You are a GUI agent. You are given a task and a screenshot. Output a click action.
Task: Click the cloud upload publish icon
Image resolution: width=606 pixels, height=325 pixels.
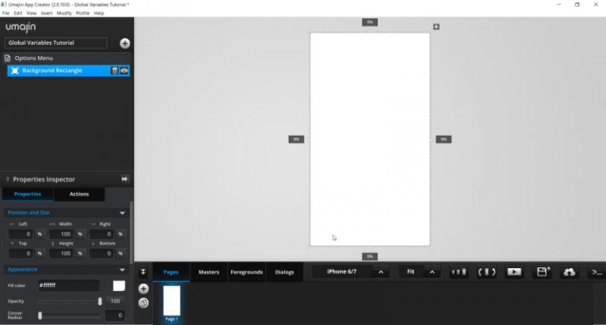569,272
